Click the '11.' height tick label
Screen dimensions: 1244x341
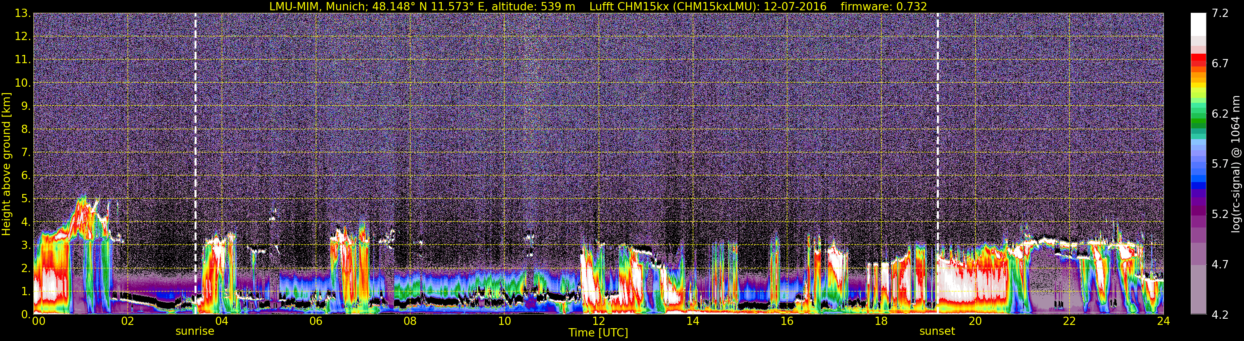click(x=22, y=59)
